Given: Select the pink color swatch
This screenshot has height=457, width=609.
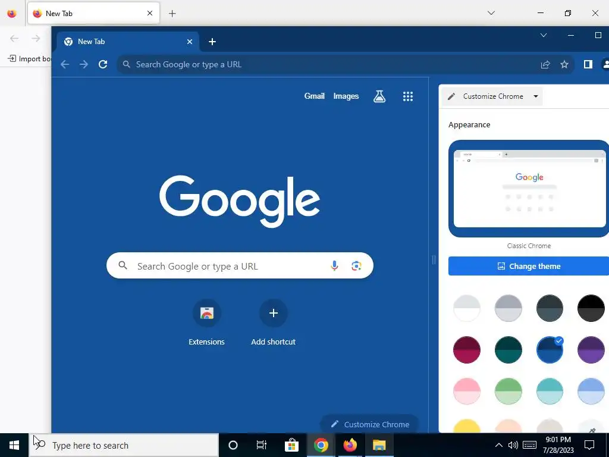Looking at the screenshot, I should tap(467, 392).
